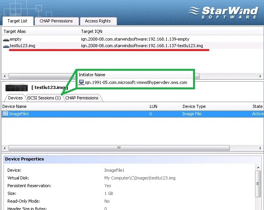Switch to the Target List tab
Viewport: 264px width, 210px height.
17,21
